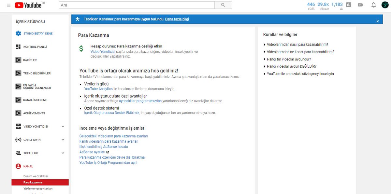Click the Rakipler sidebar icon

[18, 60]
